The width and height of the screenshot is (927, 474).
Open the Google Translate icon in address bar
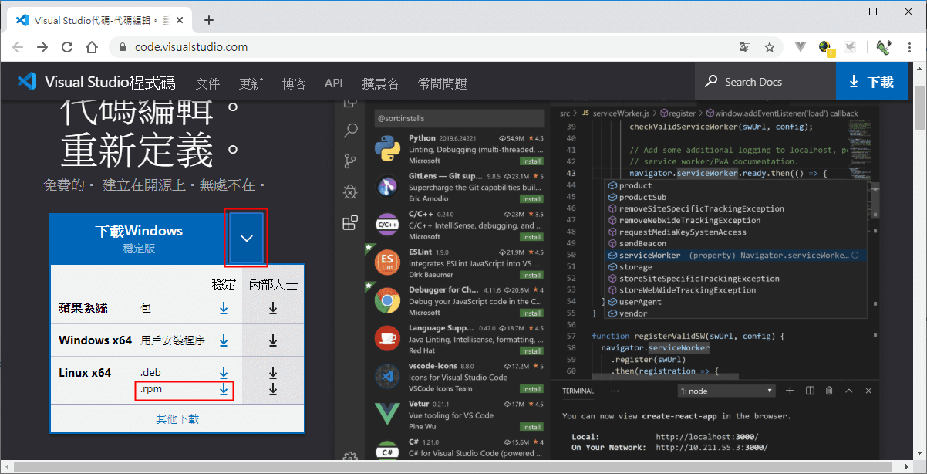pos(745,47)
